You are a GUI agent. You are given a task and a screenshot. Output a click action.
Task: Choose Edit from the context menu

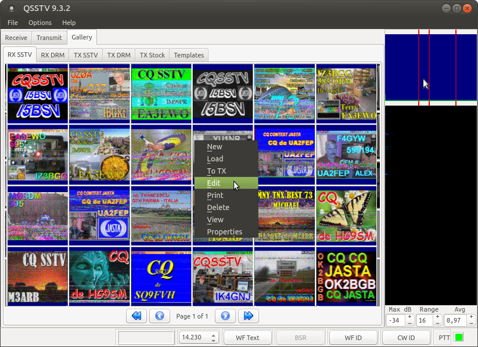point(214,183)
